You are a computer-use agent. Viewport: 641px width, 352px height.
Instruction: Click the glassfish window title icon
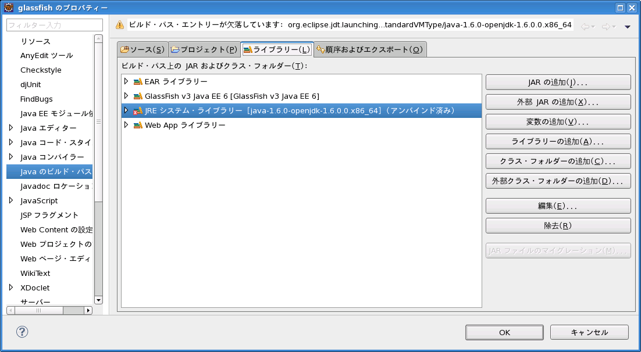9,8
